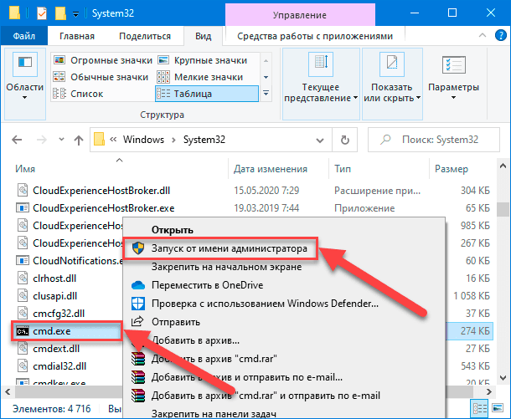511x419 pixels.
Task: Click vertical scrollbar down arrow
Action: 503,378
